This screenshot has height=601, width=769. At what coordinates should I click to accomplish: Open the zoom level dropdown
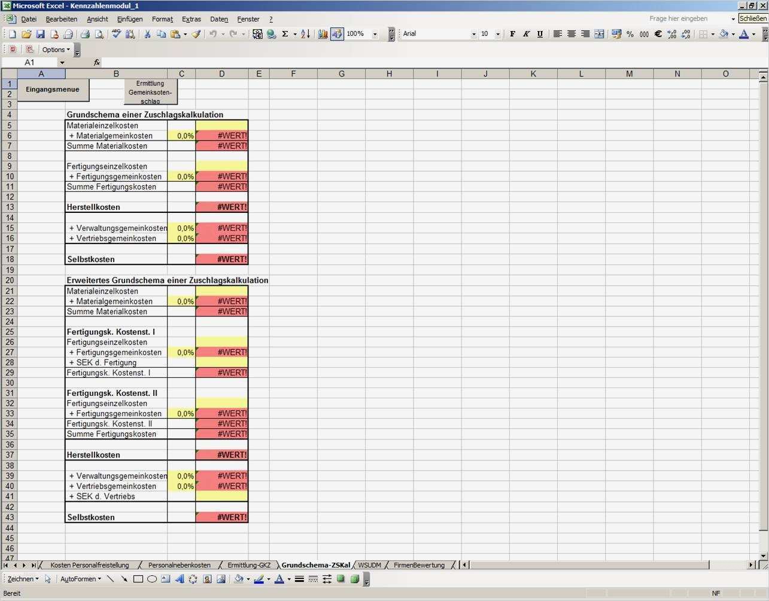(375, 33)
